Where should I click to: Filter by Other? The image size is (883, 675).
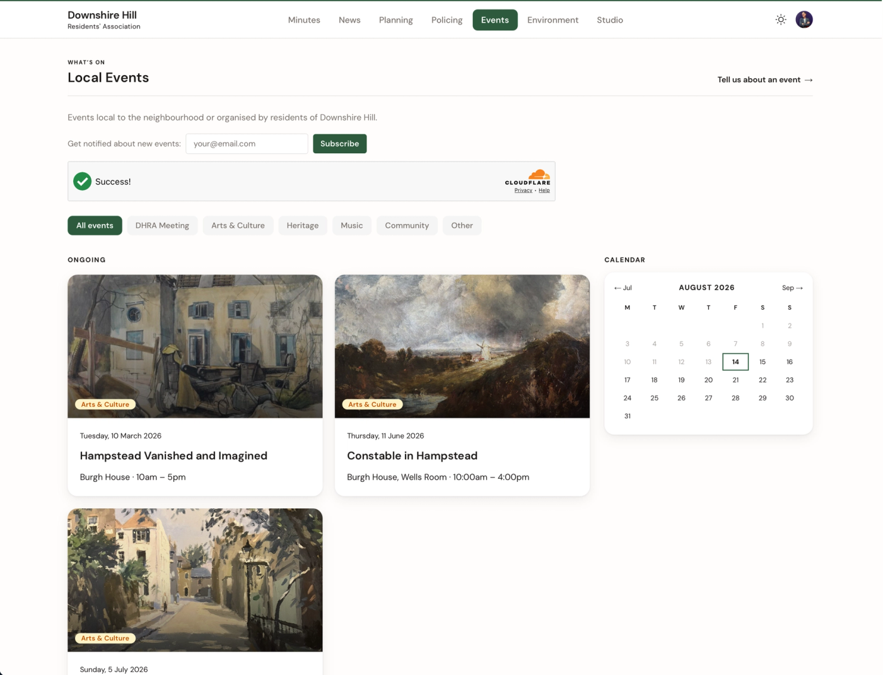[462, 225]
